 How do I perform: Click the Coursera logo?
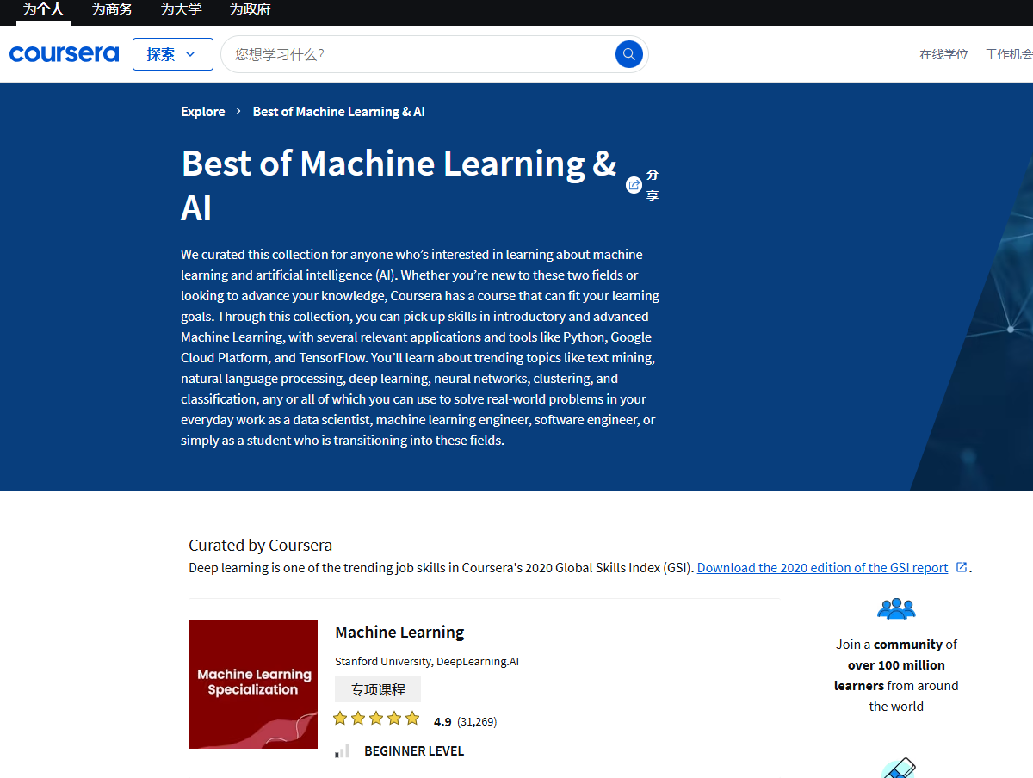[x=64, y=54]
